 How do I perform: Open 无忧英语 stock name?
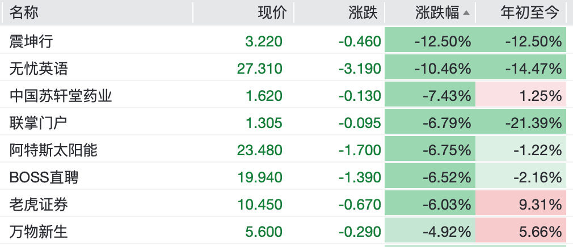tap(39, 69)
